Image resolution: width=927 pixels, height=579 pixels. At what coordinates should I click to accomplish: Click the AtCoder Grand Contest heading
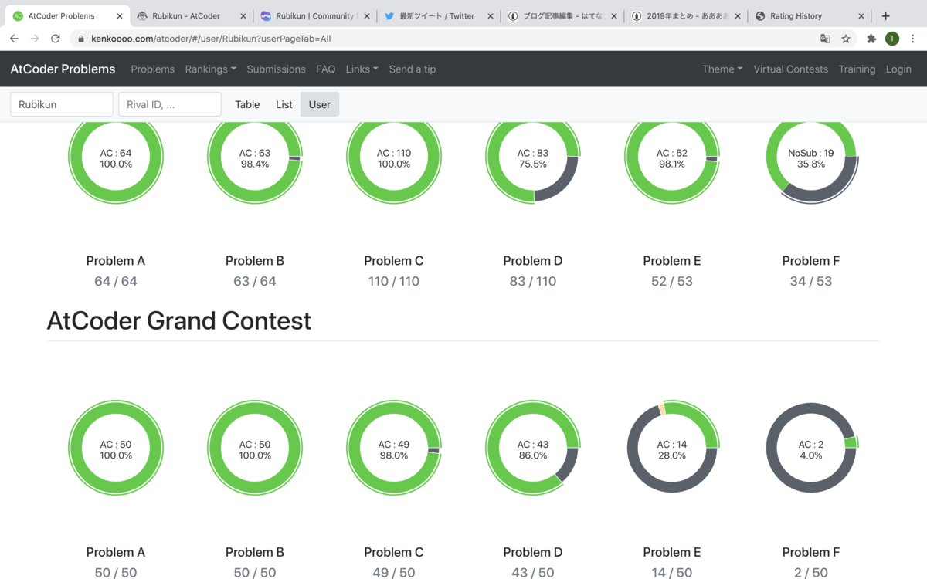(x=179, y=320)
